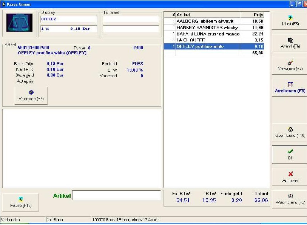307x225 pixels.
Task: Click the # column header
Action: click(x=170, y=15)
